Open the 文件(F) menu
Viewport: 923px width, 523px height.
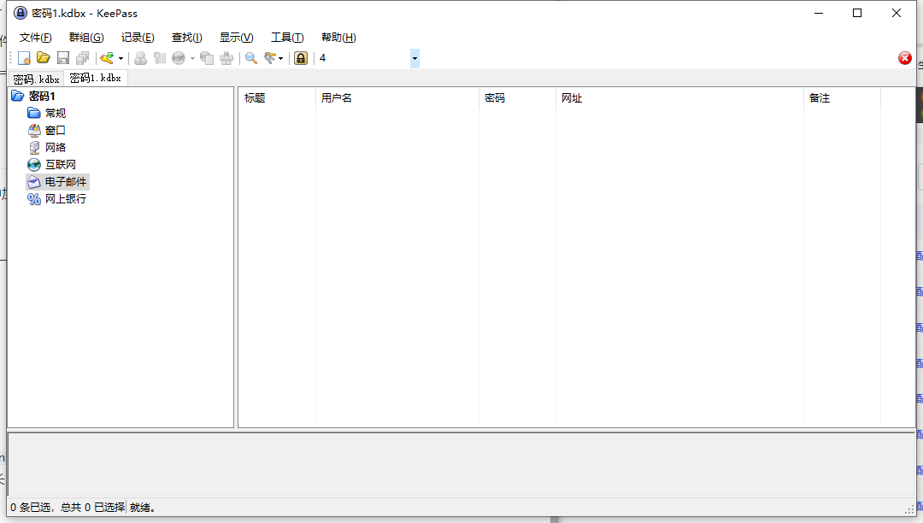[35, 38]
